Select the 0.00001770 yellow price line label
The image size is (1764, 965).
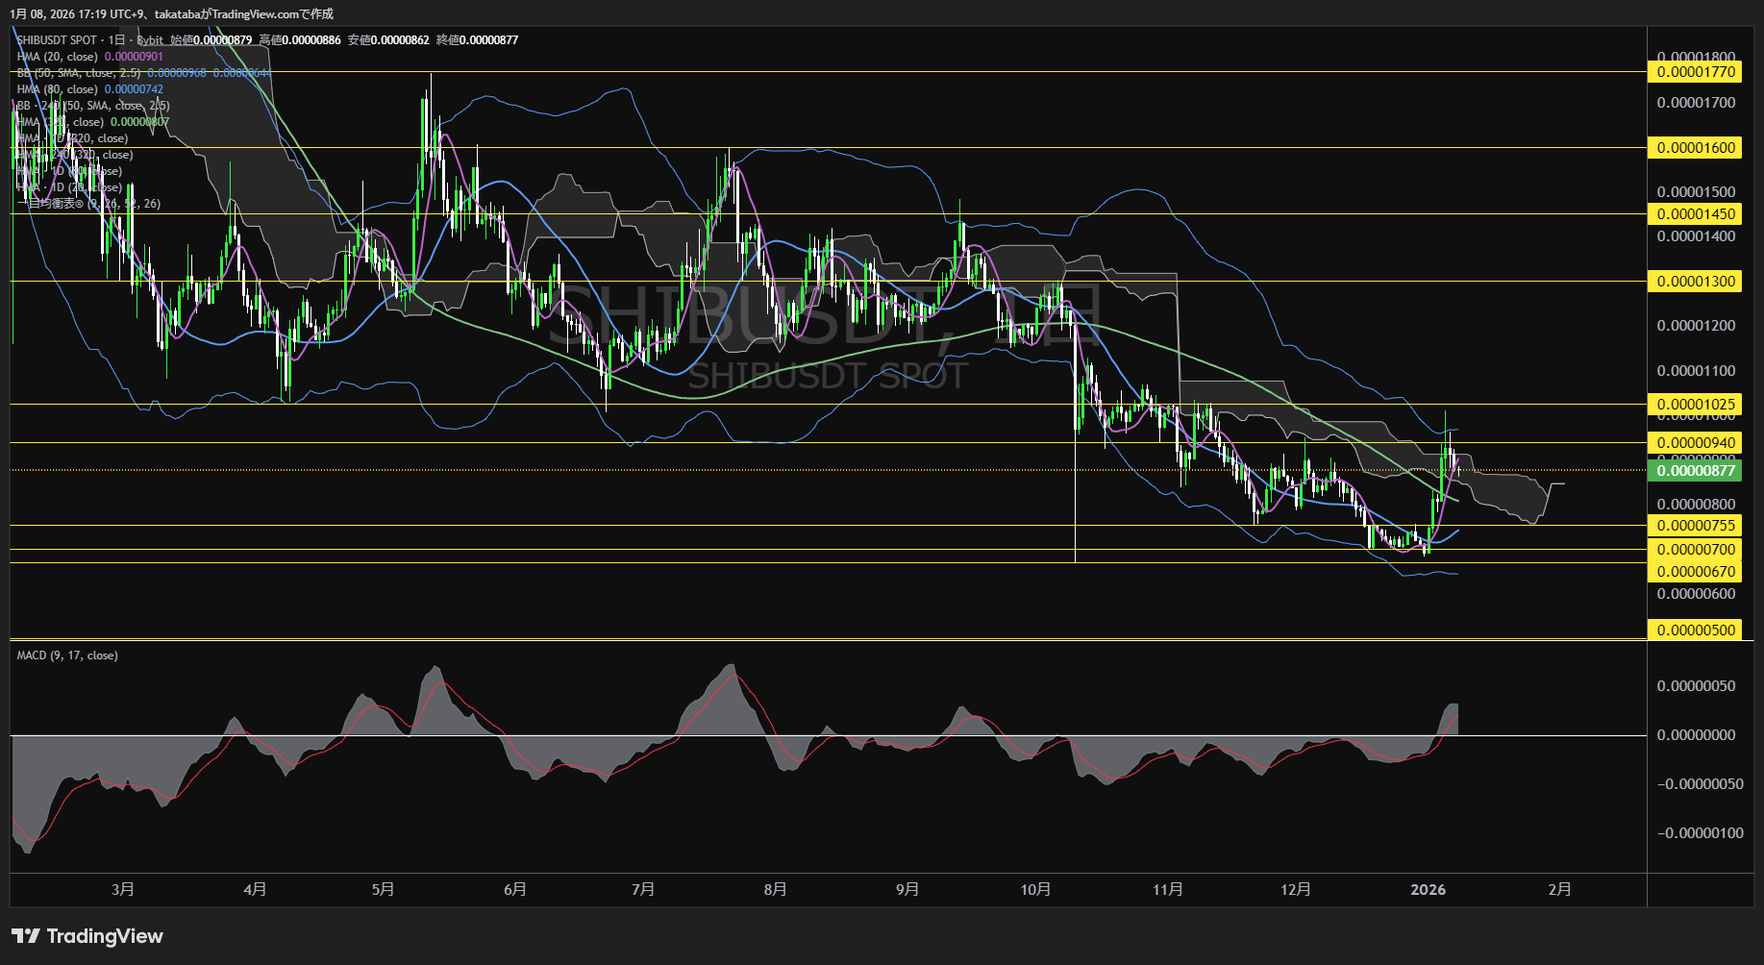pyautogui.click(x=1697, y=72)
